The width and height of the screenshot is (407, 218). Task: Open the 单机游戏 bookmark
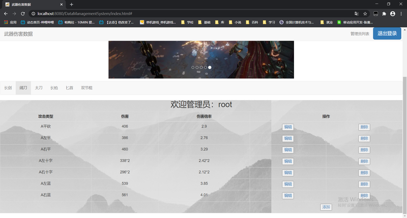[x=158, y=22]
